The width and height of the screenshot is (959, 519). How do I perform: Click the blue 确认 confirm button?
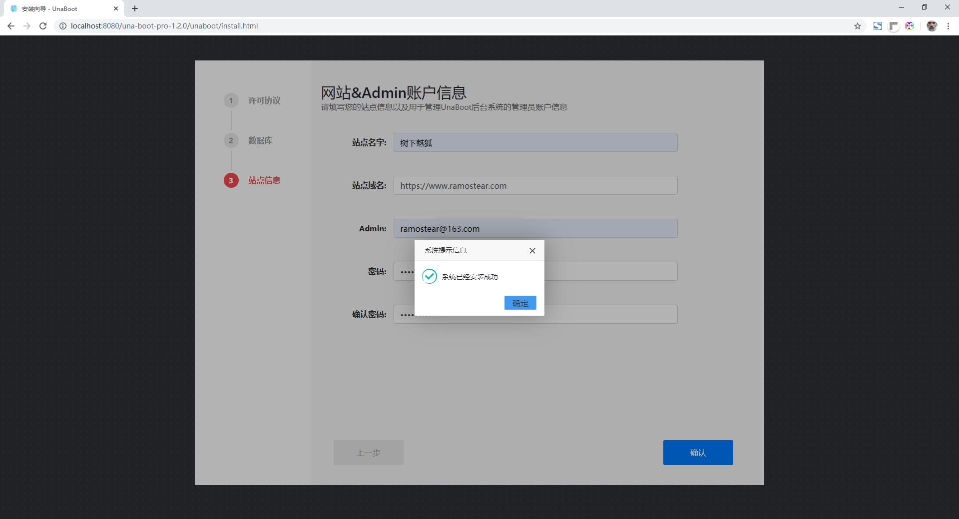pyautogui.click(x=697, y=452)
